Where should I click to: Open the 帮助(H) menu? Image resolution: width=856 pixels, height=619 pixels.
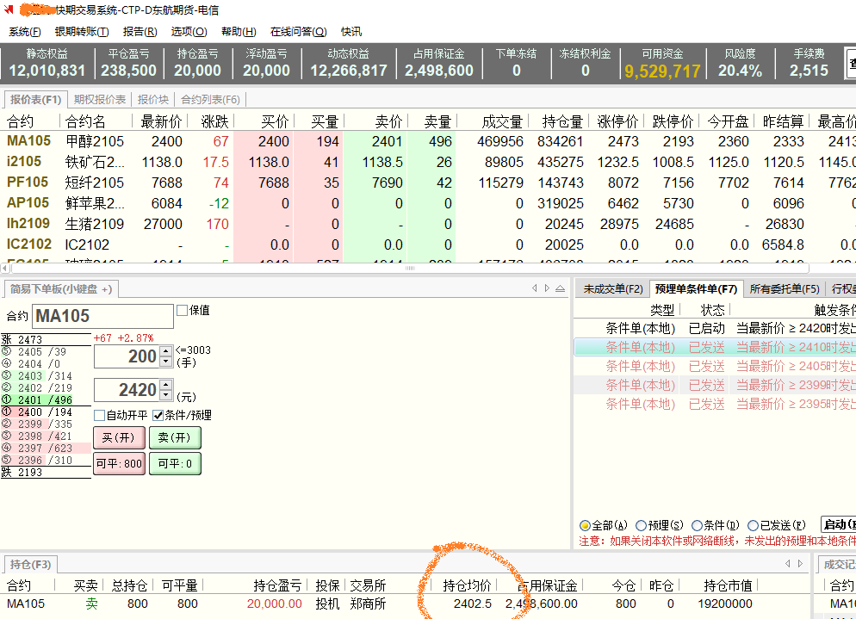tap(239, 32)
